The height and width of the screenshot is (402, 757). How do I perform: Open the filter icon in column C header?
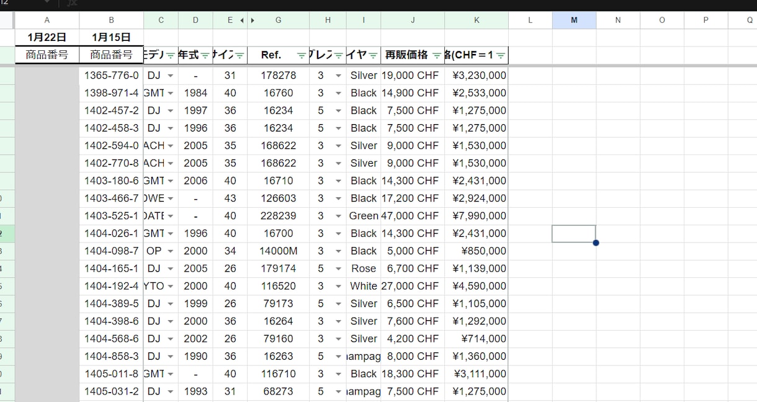coord(170,55)
